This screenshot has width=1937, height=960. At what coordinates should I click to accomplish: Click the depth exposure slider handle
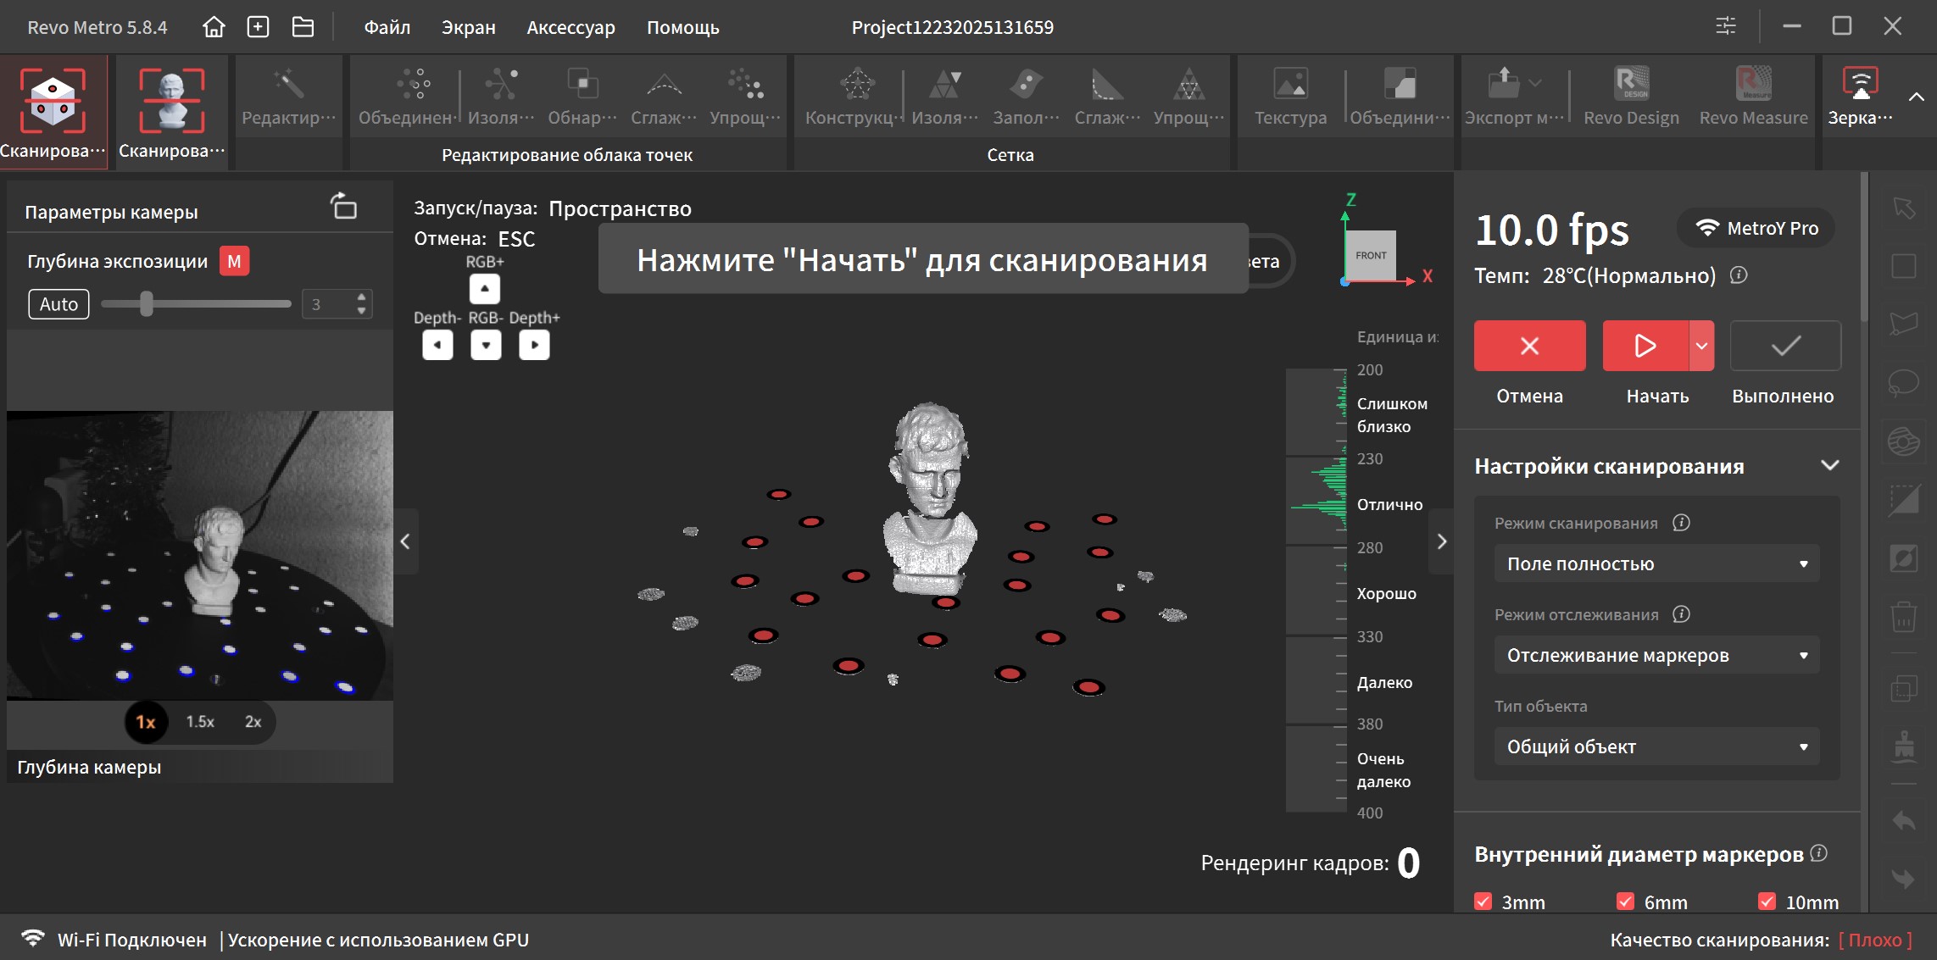pos(147,304)
